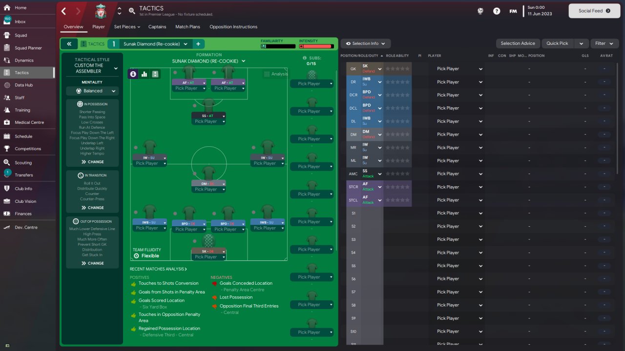Open Competitions from the sidebar
625x351 pixels.
pos(27,149)
